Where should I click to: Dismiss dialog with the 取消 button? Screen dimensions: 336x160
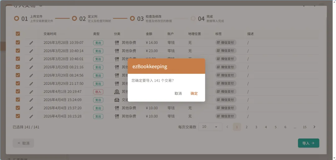pos(178,93)
